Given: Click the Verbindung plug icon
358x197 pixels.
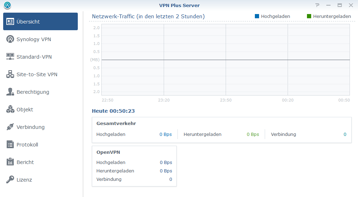Looking at the screenshot, I should (10, 127).
